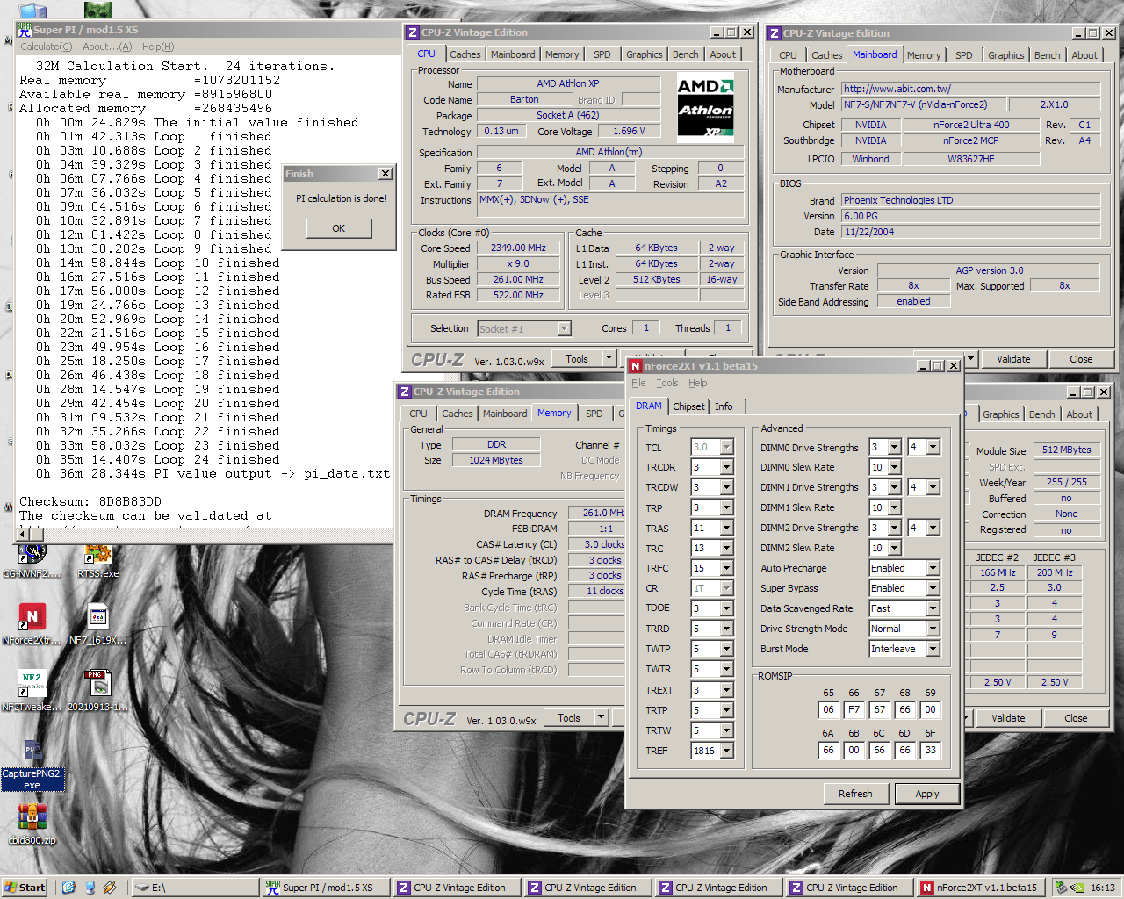Open the Super Bypass dropdown
Image resolution: width=1124 pixels, height=899 pixels.
[x=933, y=588]
